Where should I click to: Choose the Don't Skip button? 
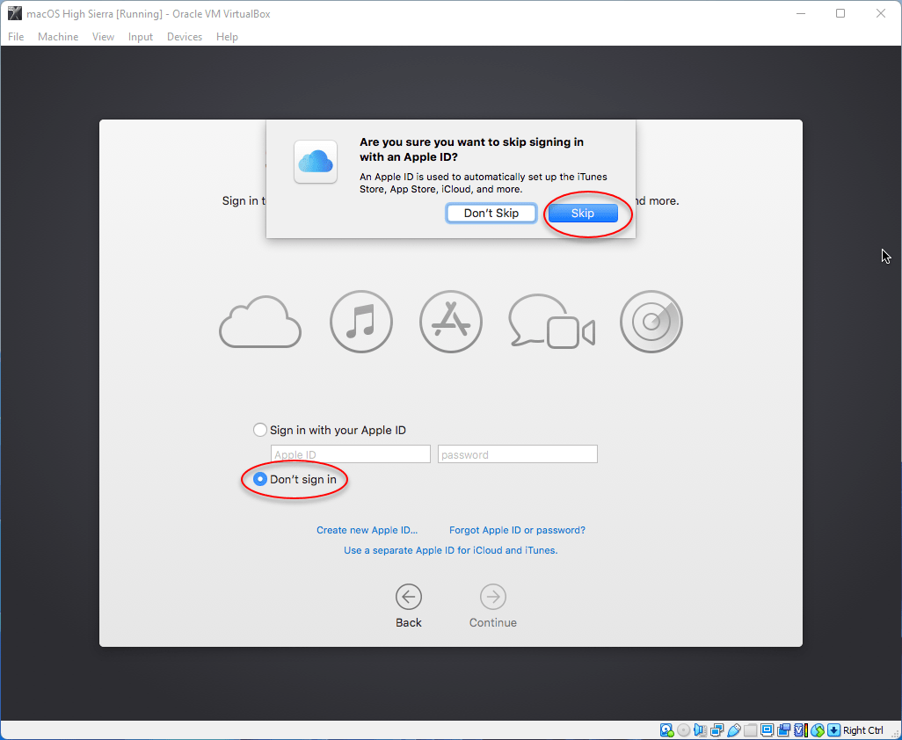click(491, 214)
